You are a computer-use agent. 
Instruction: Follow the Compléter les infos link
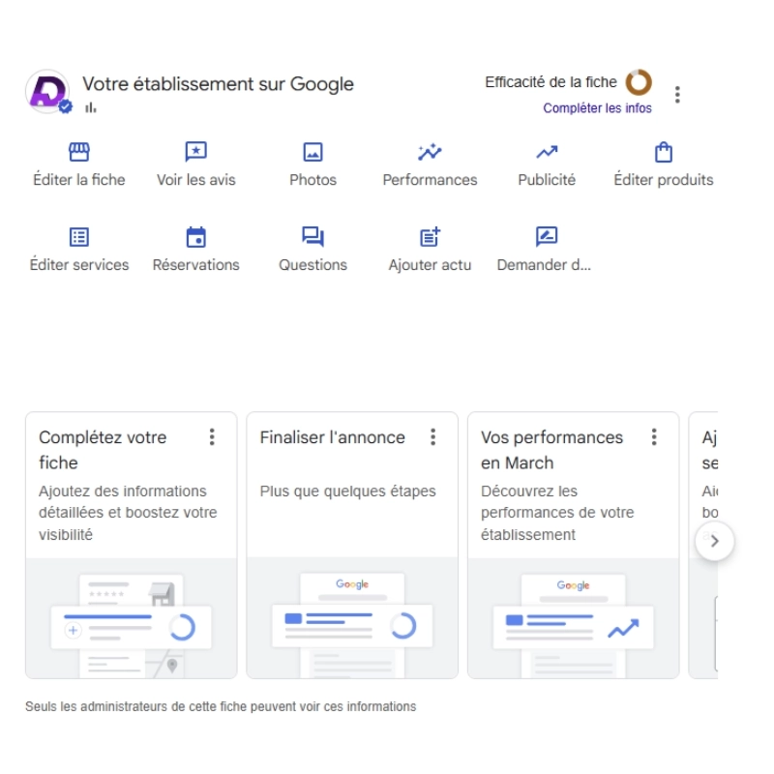point(597,108)
